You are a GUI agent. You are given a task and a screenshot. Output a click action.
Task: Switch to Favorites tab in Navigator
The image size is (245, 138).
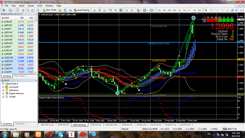pos(20,124)
